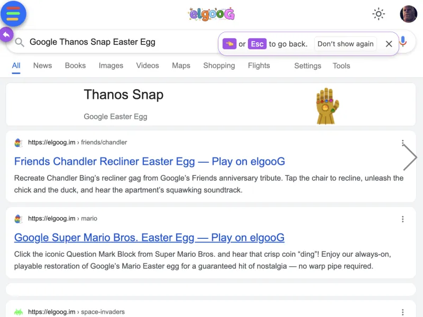Image resolution: width=423 pixels, height=317 pixels.
Task: Dismiss the go-back hint with the X
Action: coord(389,44)
